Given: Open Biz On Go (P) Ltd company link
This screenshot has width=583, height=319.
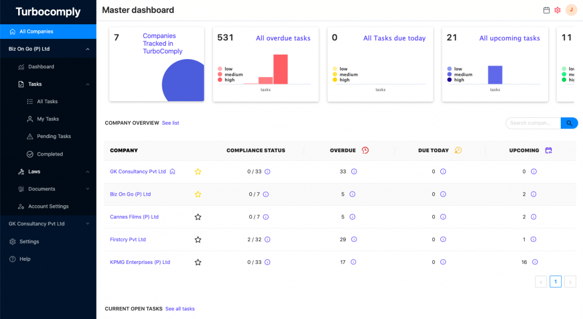Looking at the screenshot, I should [130, 194].
